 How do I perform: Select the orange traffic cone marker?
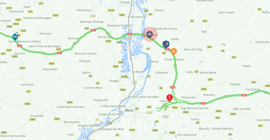click(x=174, y=51)
